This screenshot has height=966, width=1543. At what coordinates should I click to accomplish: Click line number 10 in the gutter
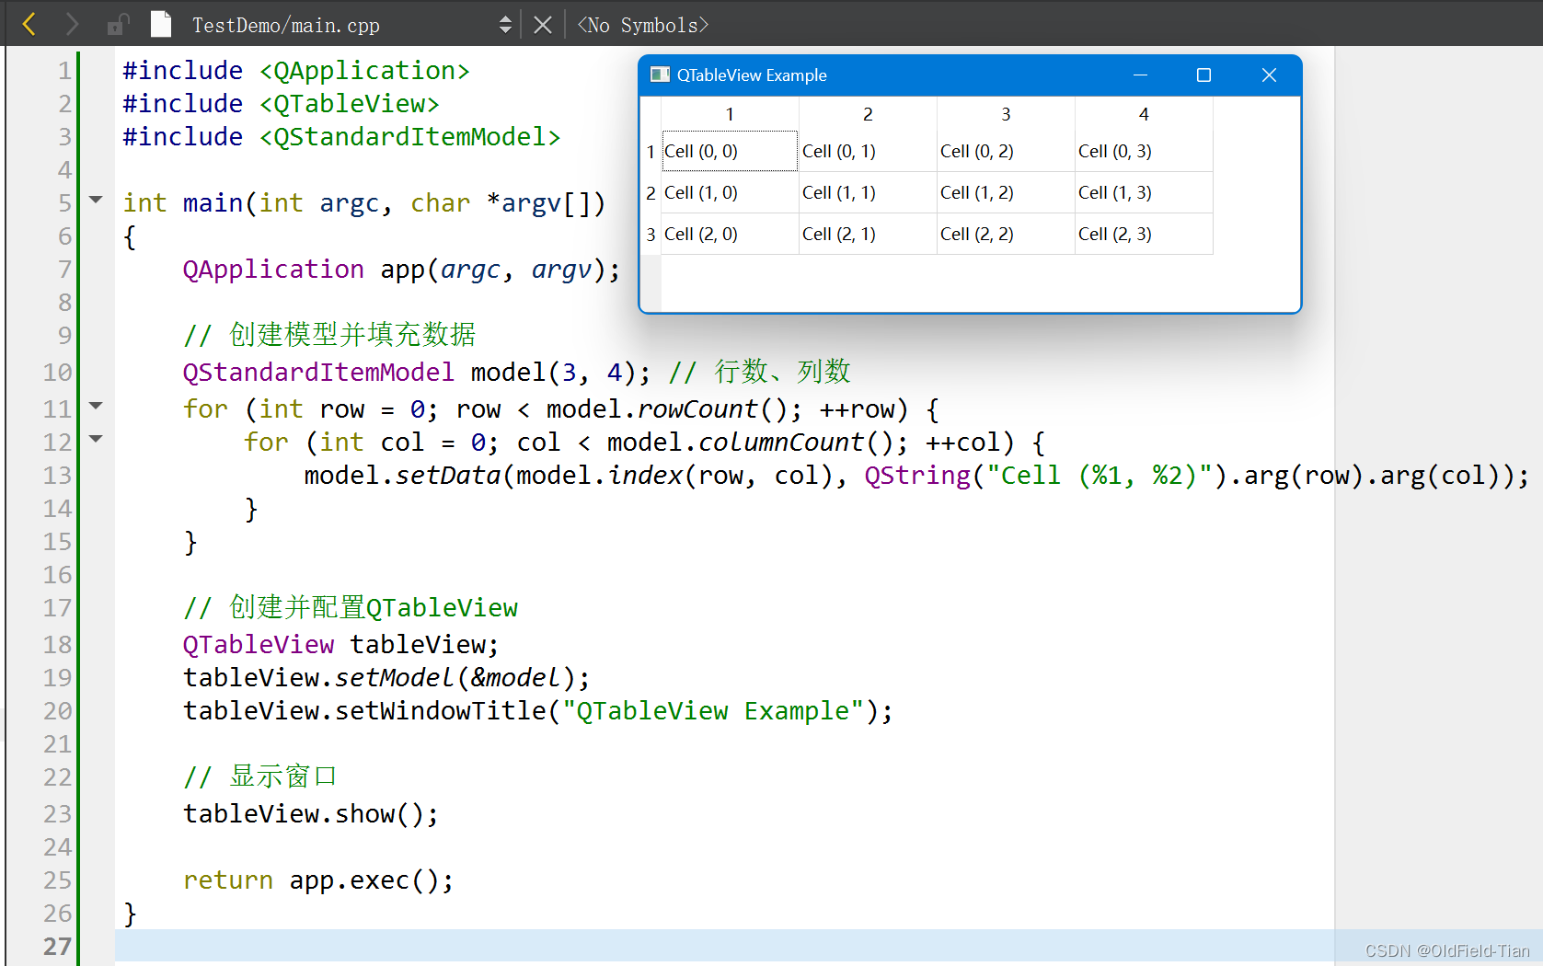[57, 372]
